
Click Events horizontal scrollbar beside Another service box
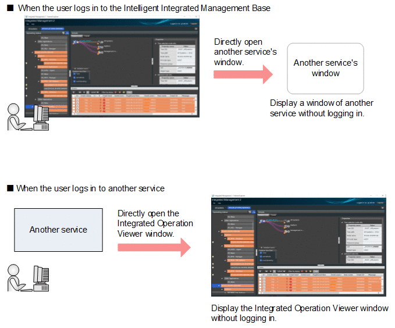pos(320,293)
